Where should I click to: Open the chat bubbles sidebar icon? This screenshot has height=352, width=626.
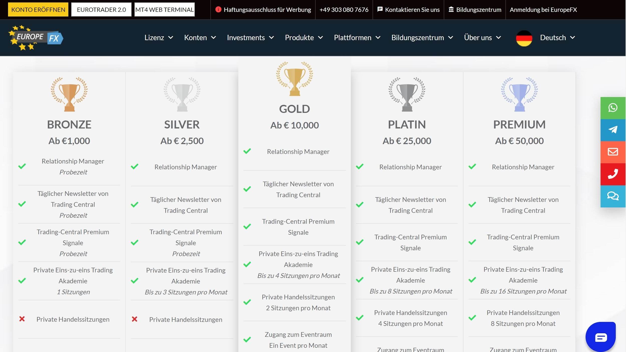pos(612,196)
